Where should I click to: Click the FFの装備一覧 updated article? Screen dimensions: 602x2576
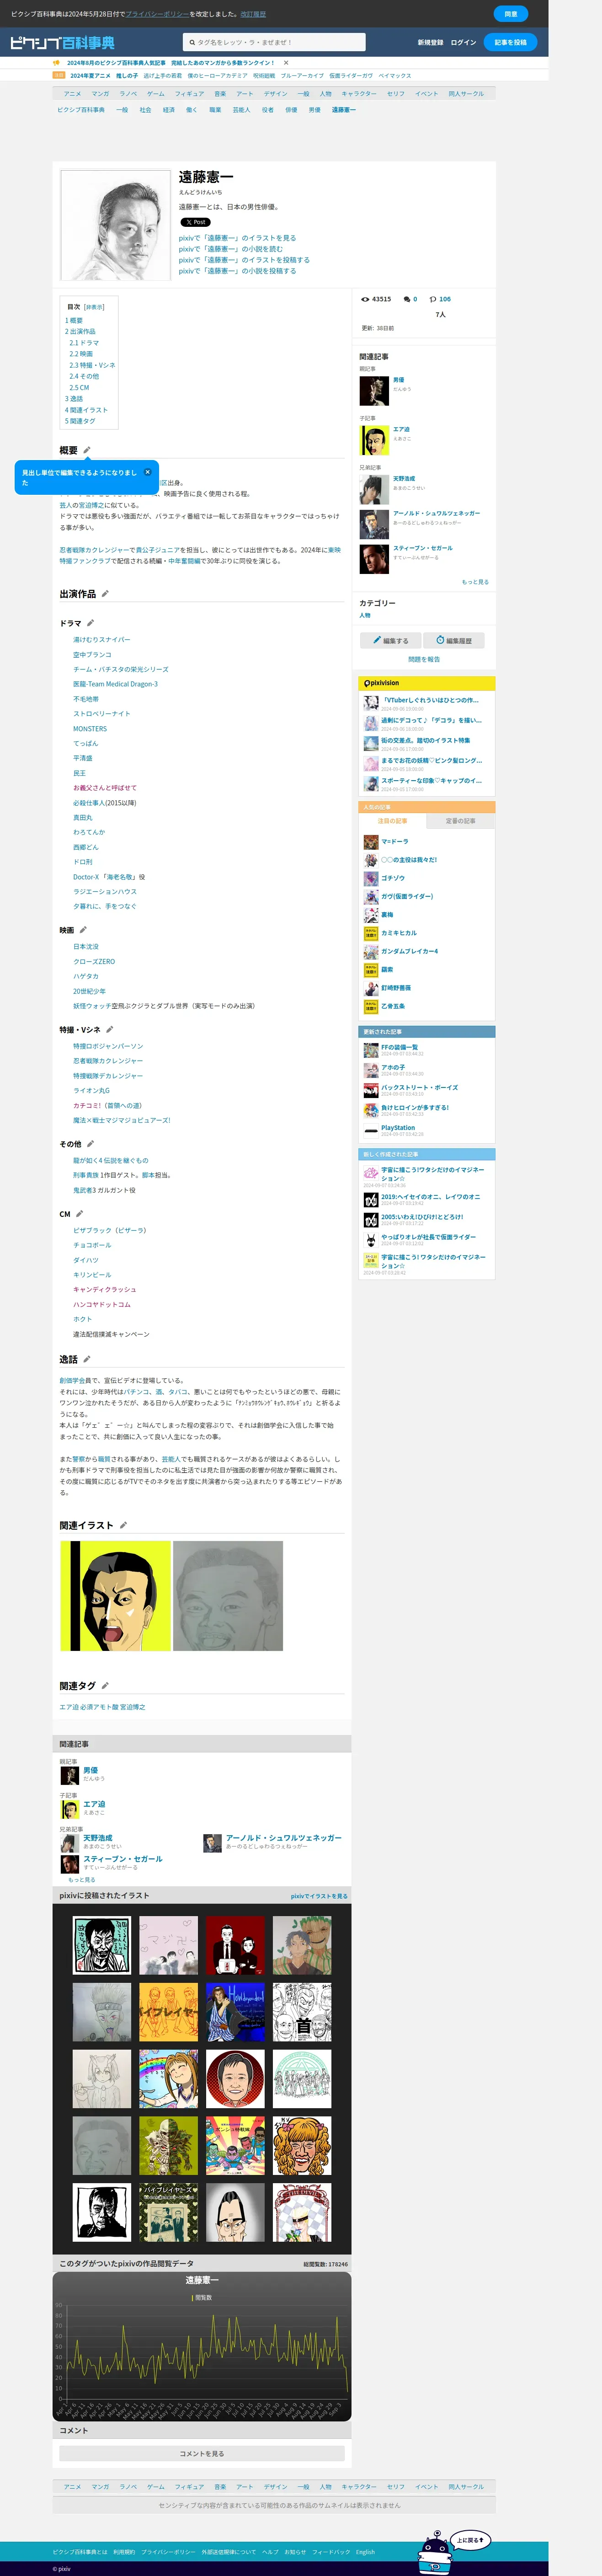399,1047
